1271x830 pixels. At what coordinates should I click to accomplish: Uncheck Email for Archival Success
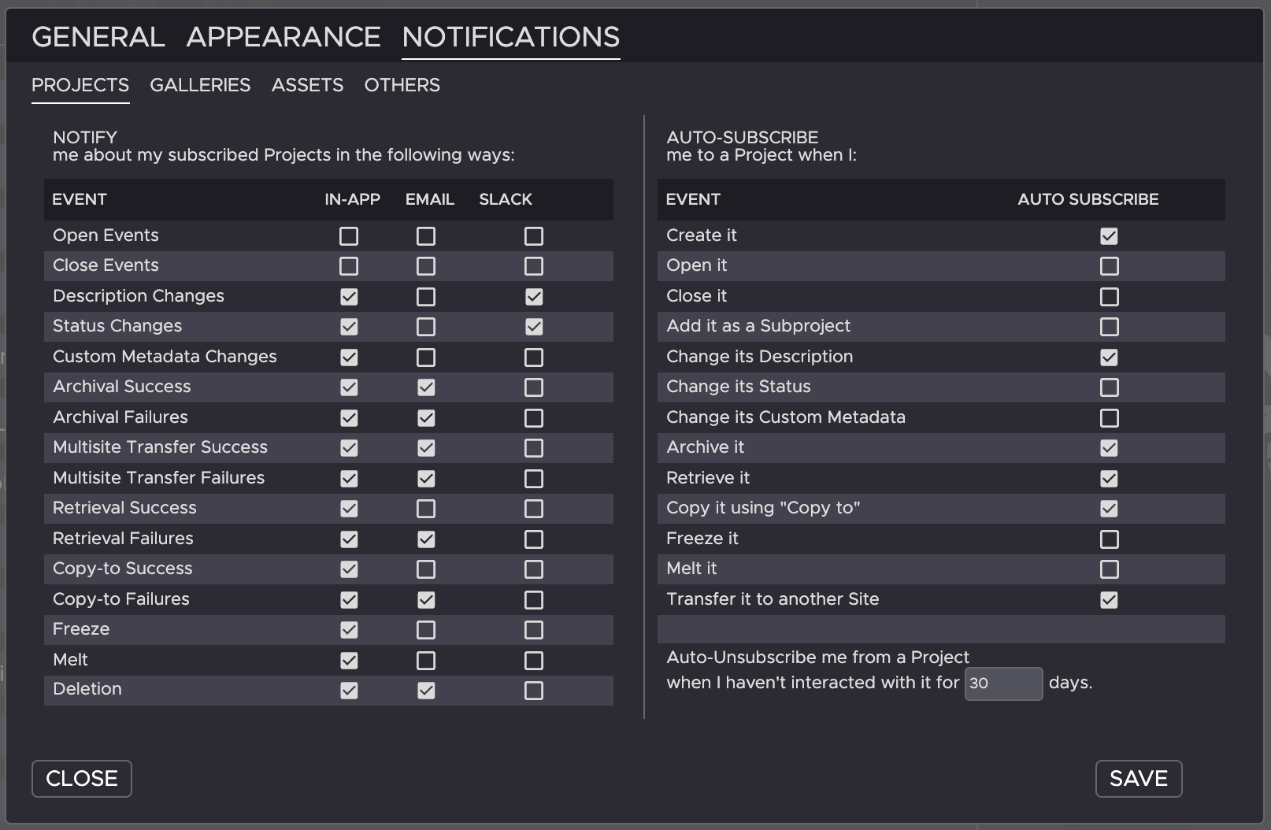(x=426, y=387)
